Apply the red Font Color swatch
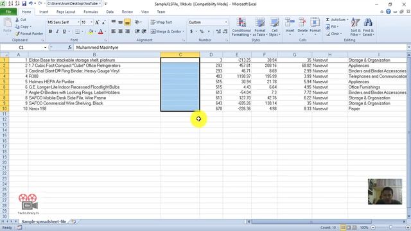411x231 pixels. pos(101,31)
